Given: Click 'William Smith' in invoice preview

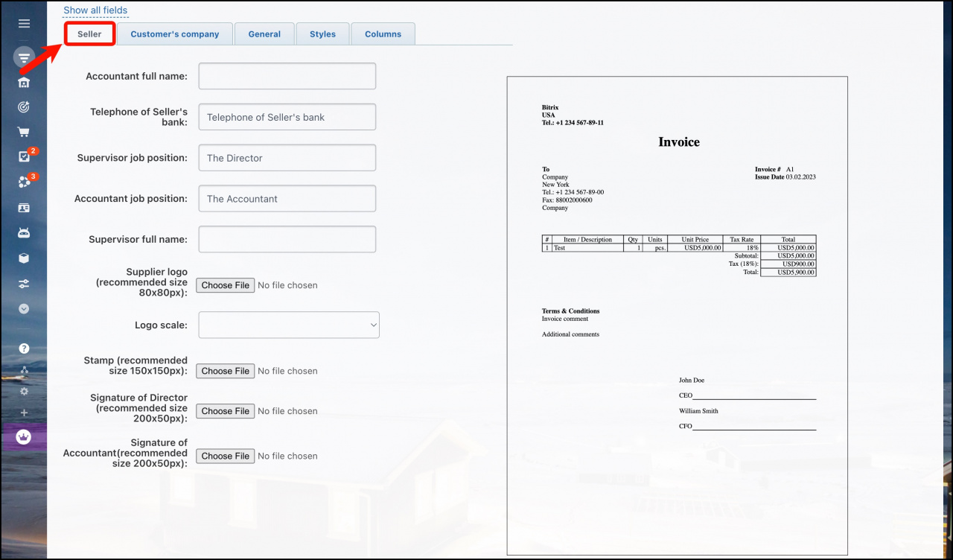Looking at the screenshot, I should coord(698,411).
